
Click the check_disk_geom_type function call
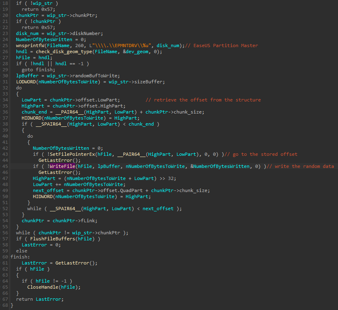[64, 52]
